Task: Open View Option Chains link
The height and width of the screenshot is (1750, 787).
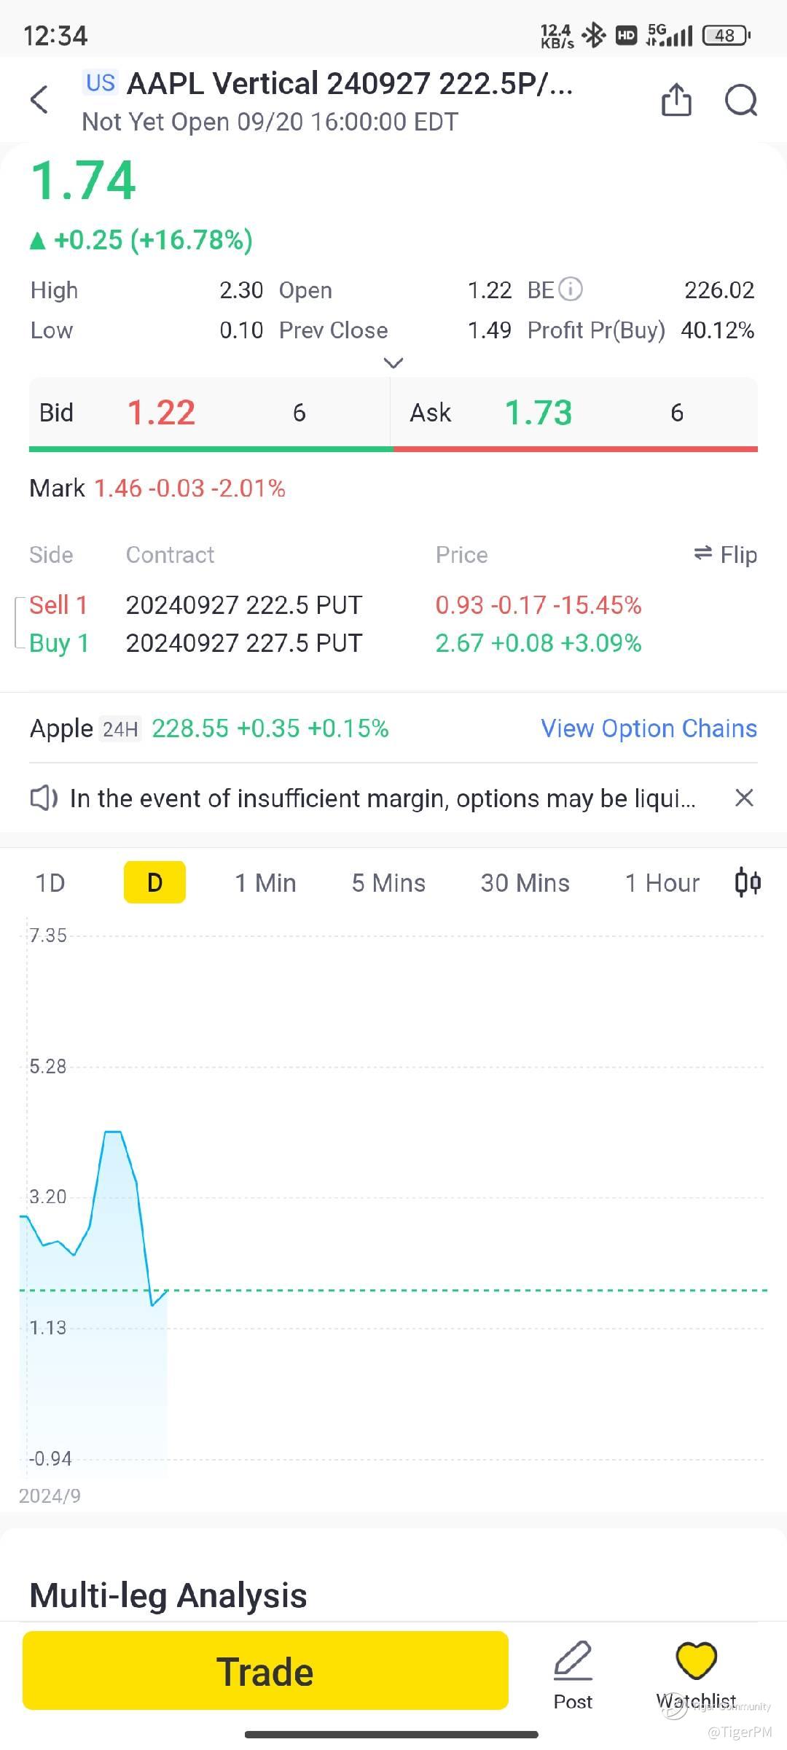Action: pos(649,728)
